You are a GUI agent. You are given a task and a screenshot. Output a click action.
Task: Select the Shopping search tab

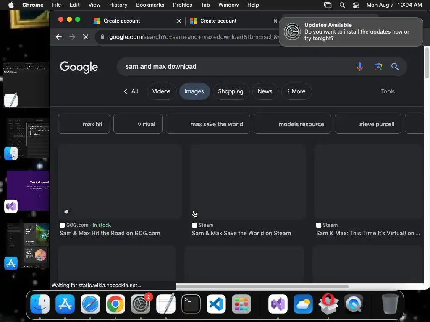pos(231,91)
